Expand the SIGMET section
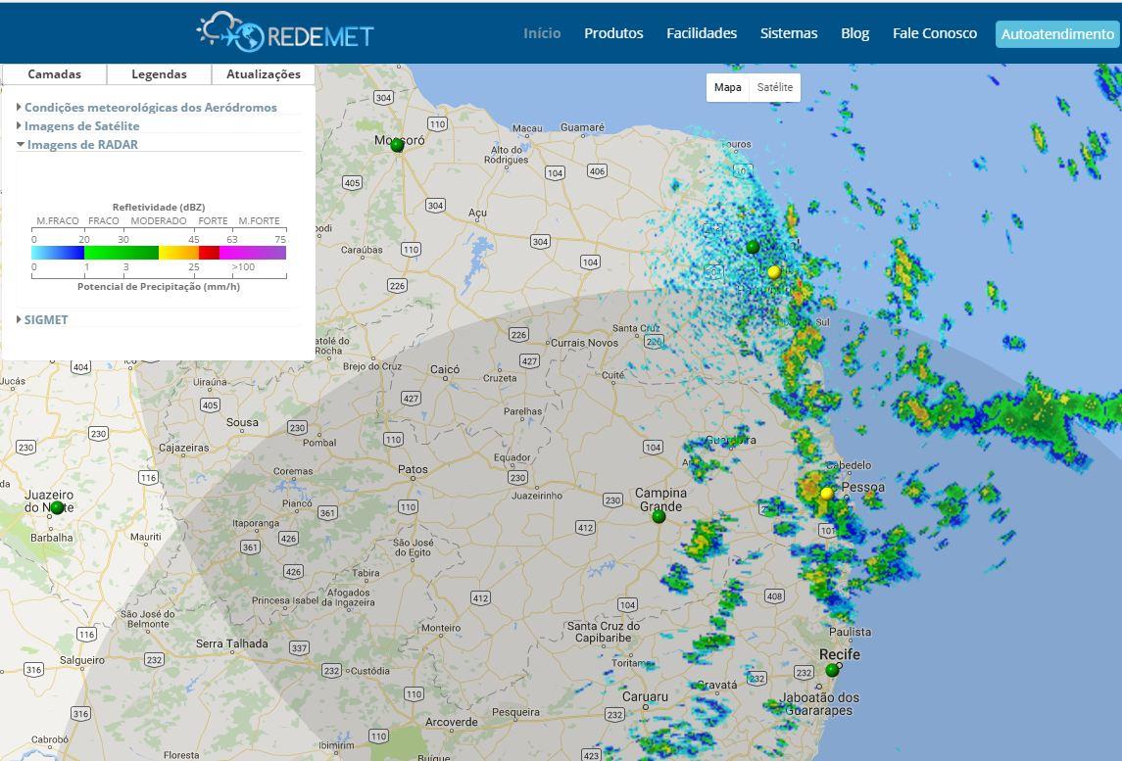The height and width of the screenshot is (761, 1122). [x=45, y=320]
